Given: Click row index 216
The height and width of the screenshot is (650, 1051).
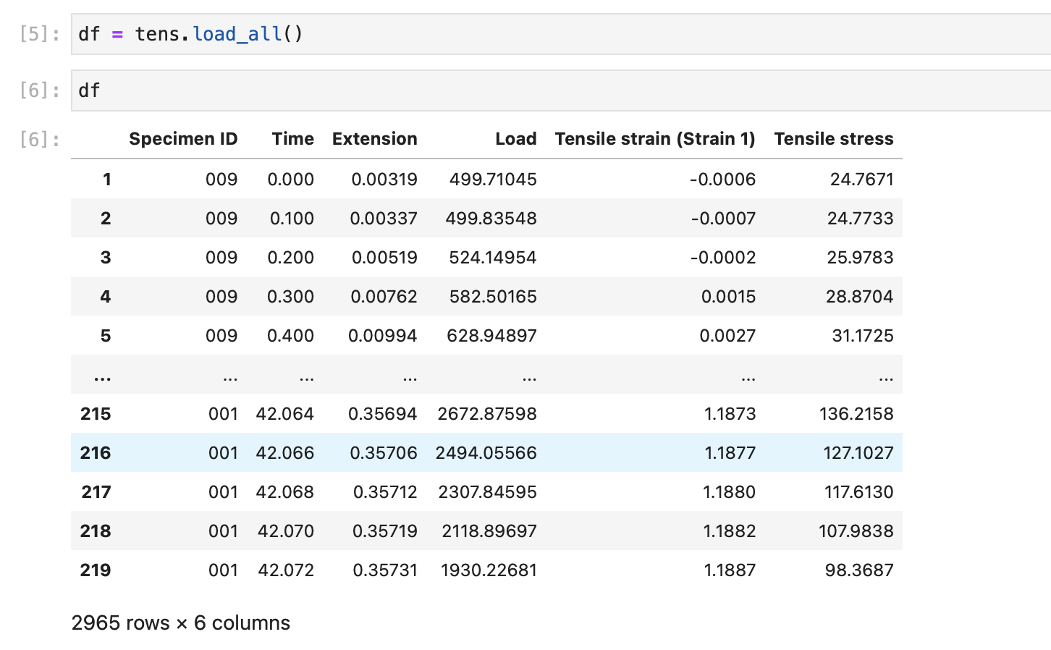Looking at the screenshot, I should pyautogui.click(x=96, y=453).
